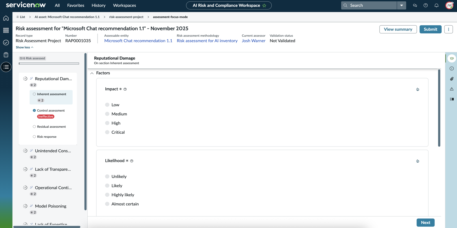This screenshot has width=457, height=228.
Task: Click the ServiceNow logo
Action: pos(26,5)
